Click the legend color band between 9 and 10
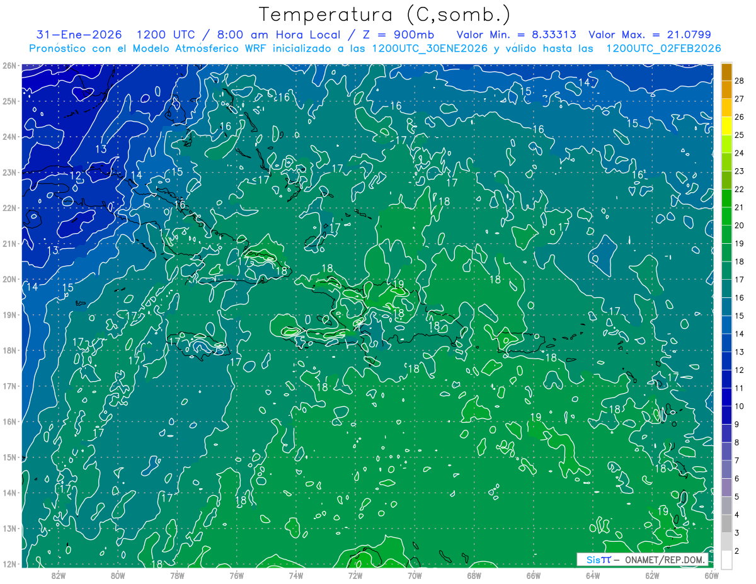Screen dimensions: 756x584 click(726, 415)
